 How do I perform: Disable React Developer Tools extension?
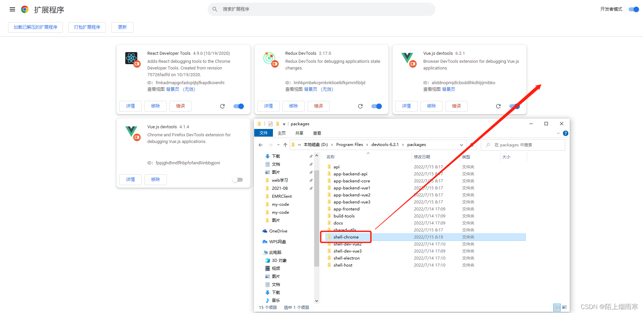239,106
